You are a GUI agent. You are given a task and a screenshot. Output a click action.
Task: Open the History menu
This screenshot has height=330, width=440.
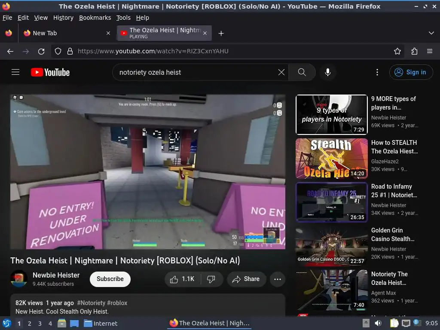point(64,18)
